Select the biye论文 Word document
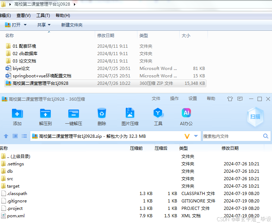This screenshot has height=224, width=272. coord(18,69)
